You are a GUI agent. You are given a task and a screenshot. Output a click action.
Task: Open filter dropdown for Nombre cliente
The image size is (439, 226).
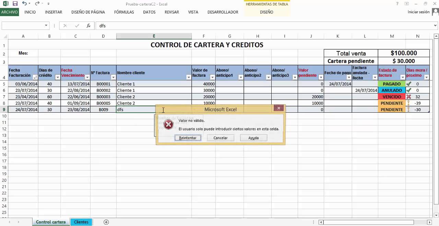coord(189,77)
